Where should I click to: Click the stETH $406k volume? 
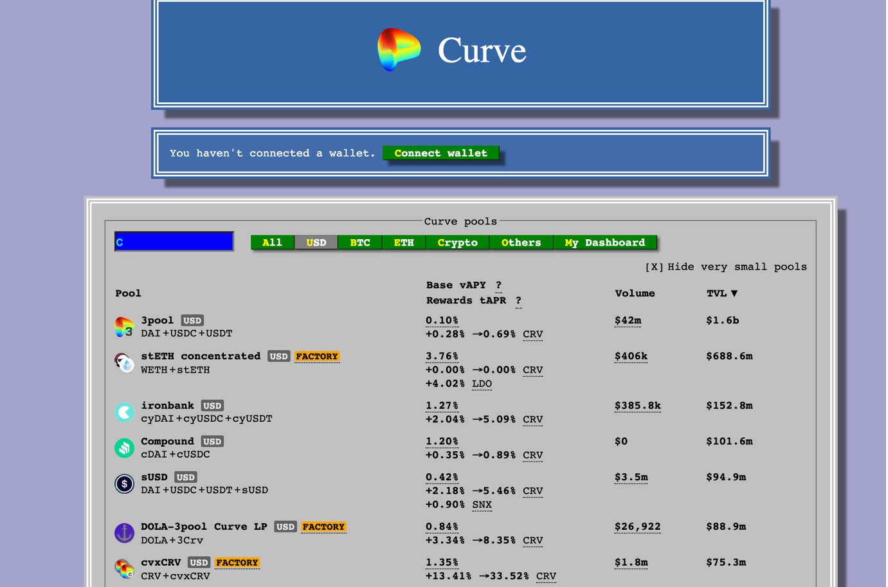pyautogui.click(x=631, y=356)
